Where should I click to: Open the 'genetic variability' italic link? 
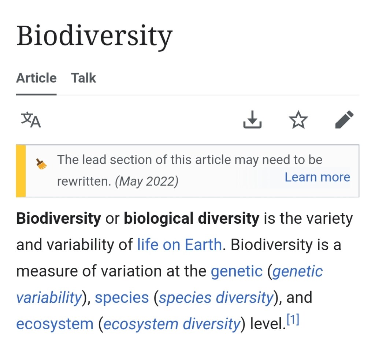48,298
